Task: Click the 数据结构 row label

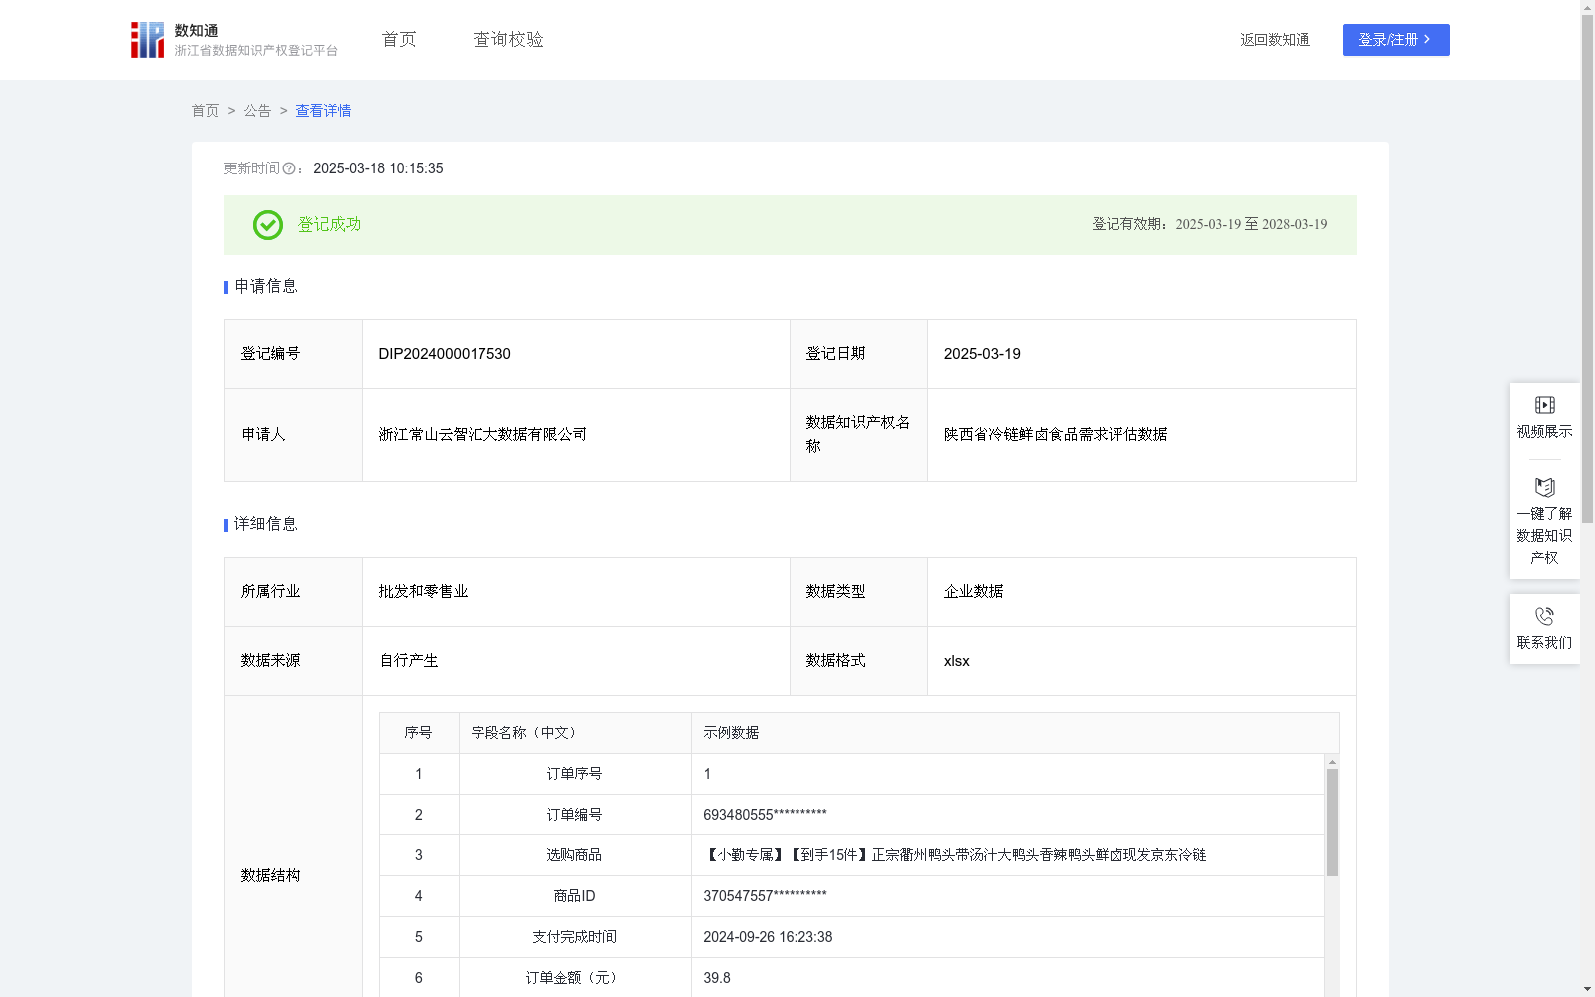Action: pyautogui.click(x=270, y=875)
